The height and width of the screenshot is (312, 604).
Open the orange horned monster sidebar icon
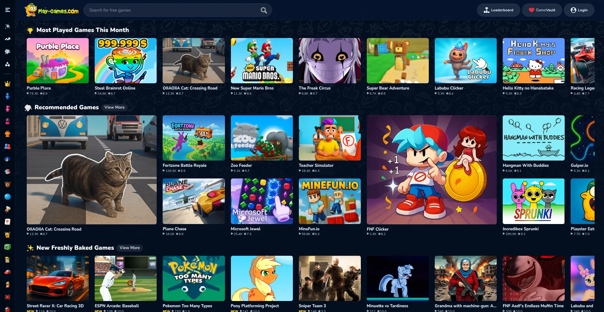coord(8,234)
